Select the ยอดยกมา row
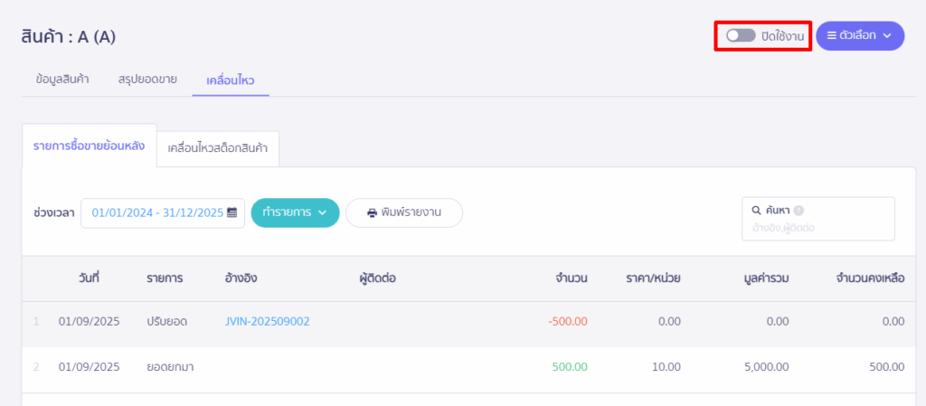The width and height of the screenshot is (926, 406). [x=175, y=367]
